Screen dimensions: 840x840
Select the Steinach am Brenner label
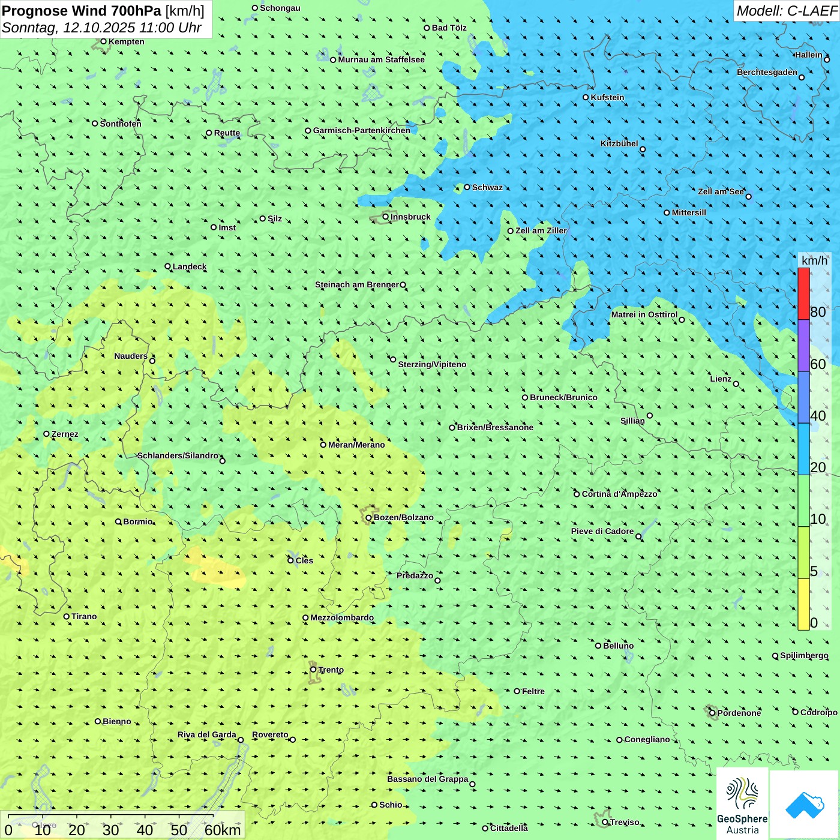click(357, 284)
